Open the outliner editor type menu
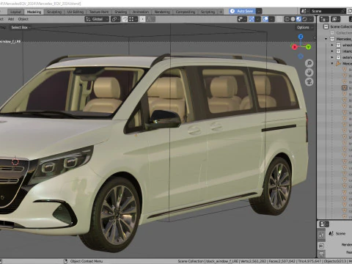The height and width of the screenshot is (264, 352). pos(324,19)
